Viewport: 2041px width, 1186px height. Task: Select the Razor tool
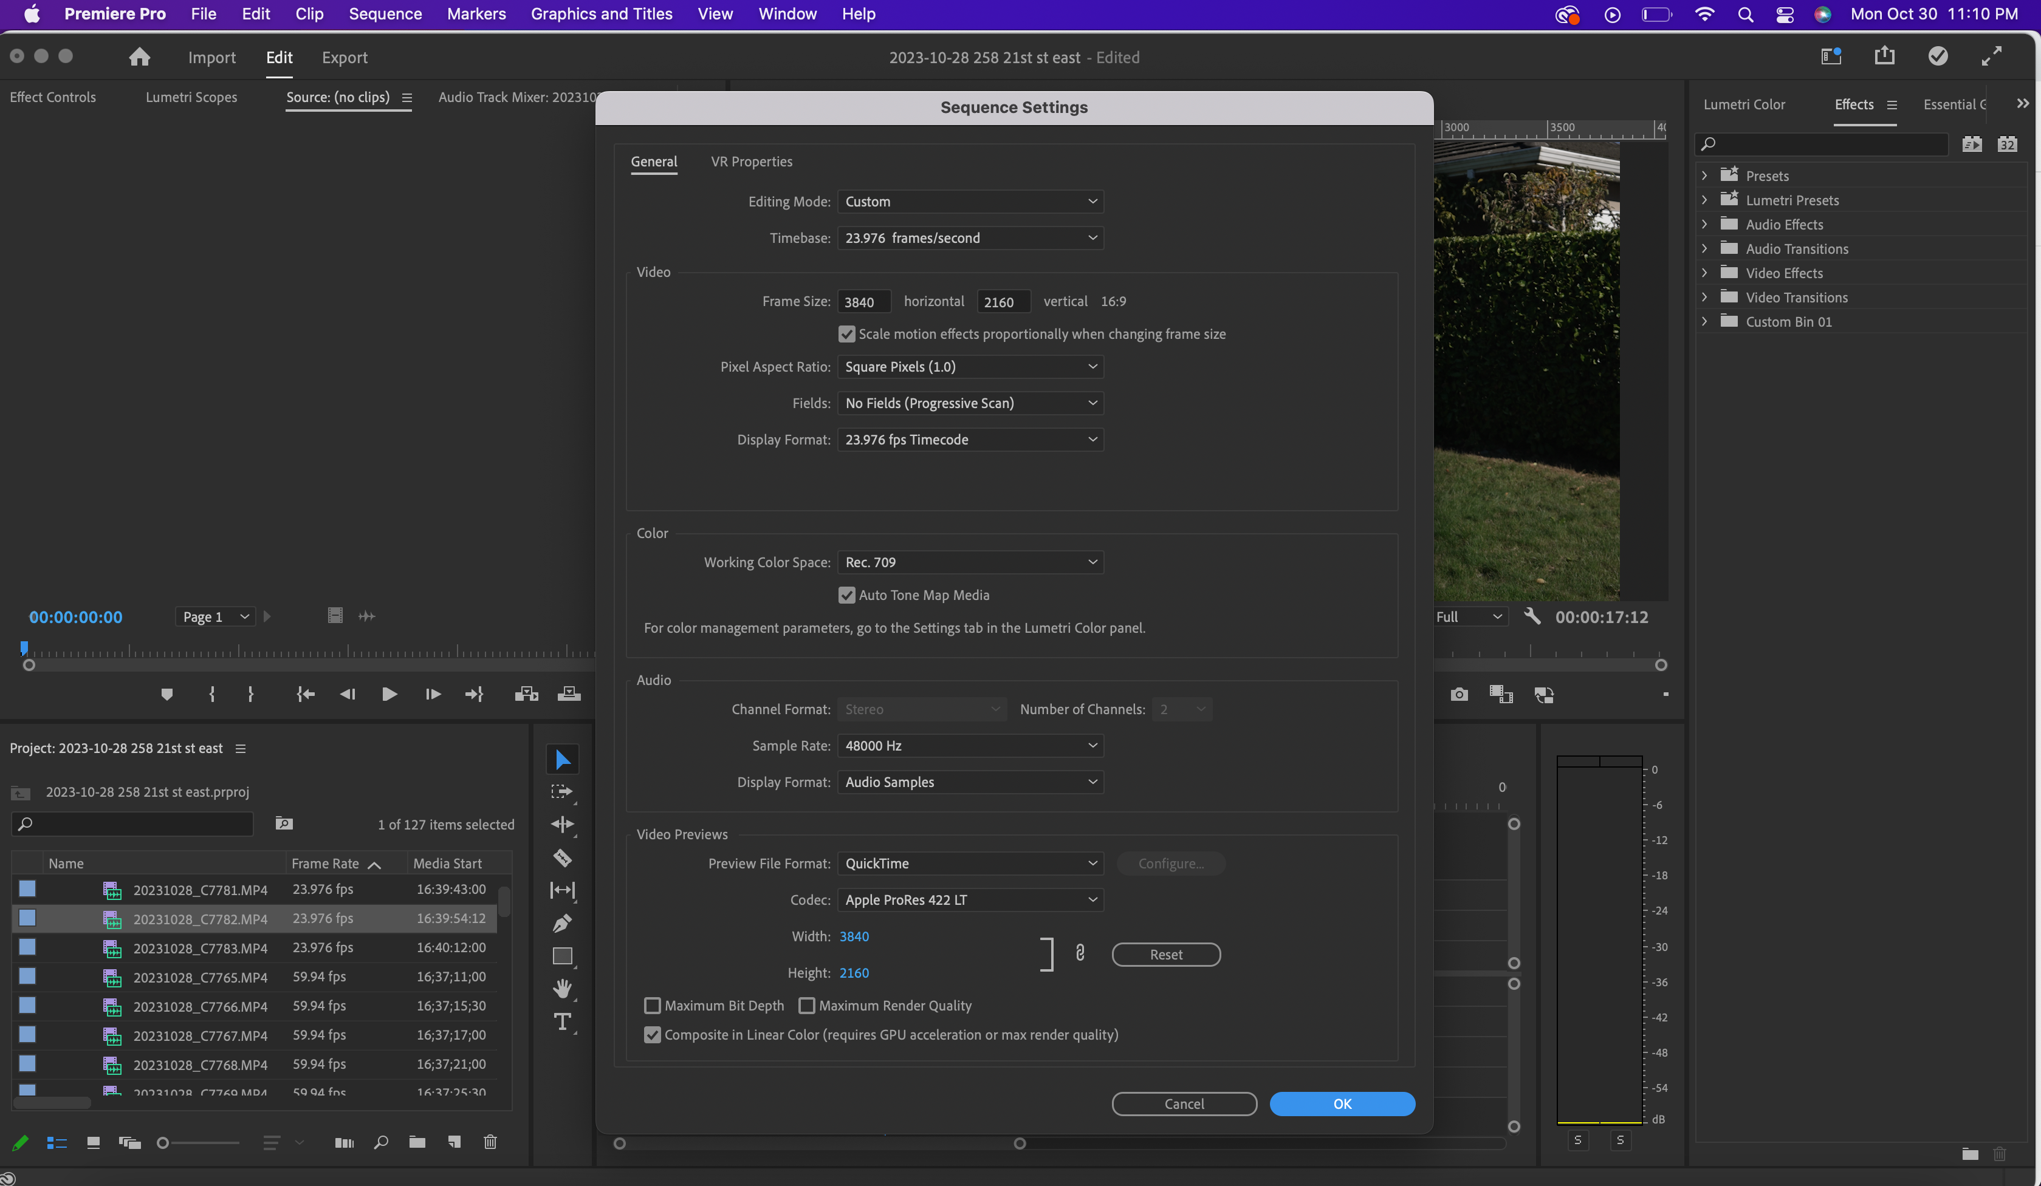[563, 858]
